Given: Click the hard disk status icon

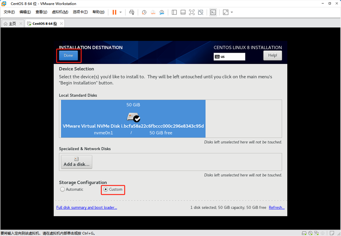Looking at the screenshot, I should coord(304,233).
